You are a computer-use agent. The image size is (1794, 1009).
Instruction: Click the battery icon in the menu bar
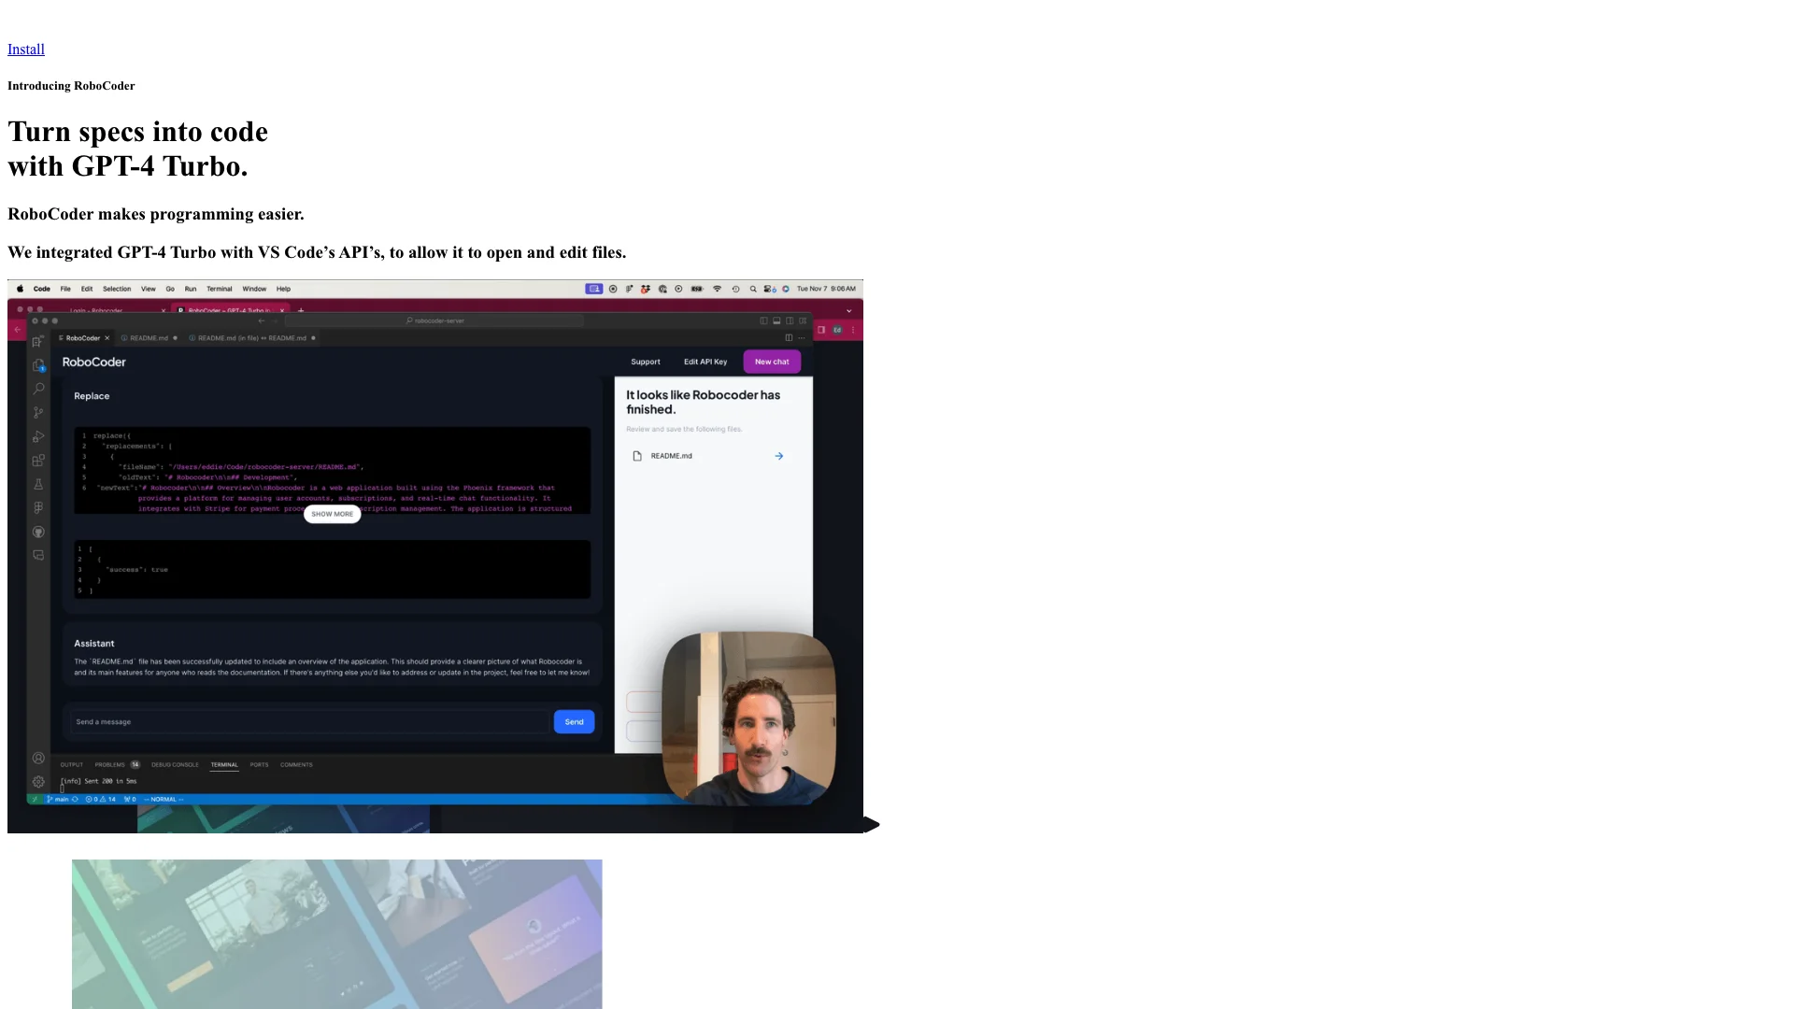(697, 289)
